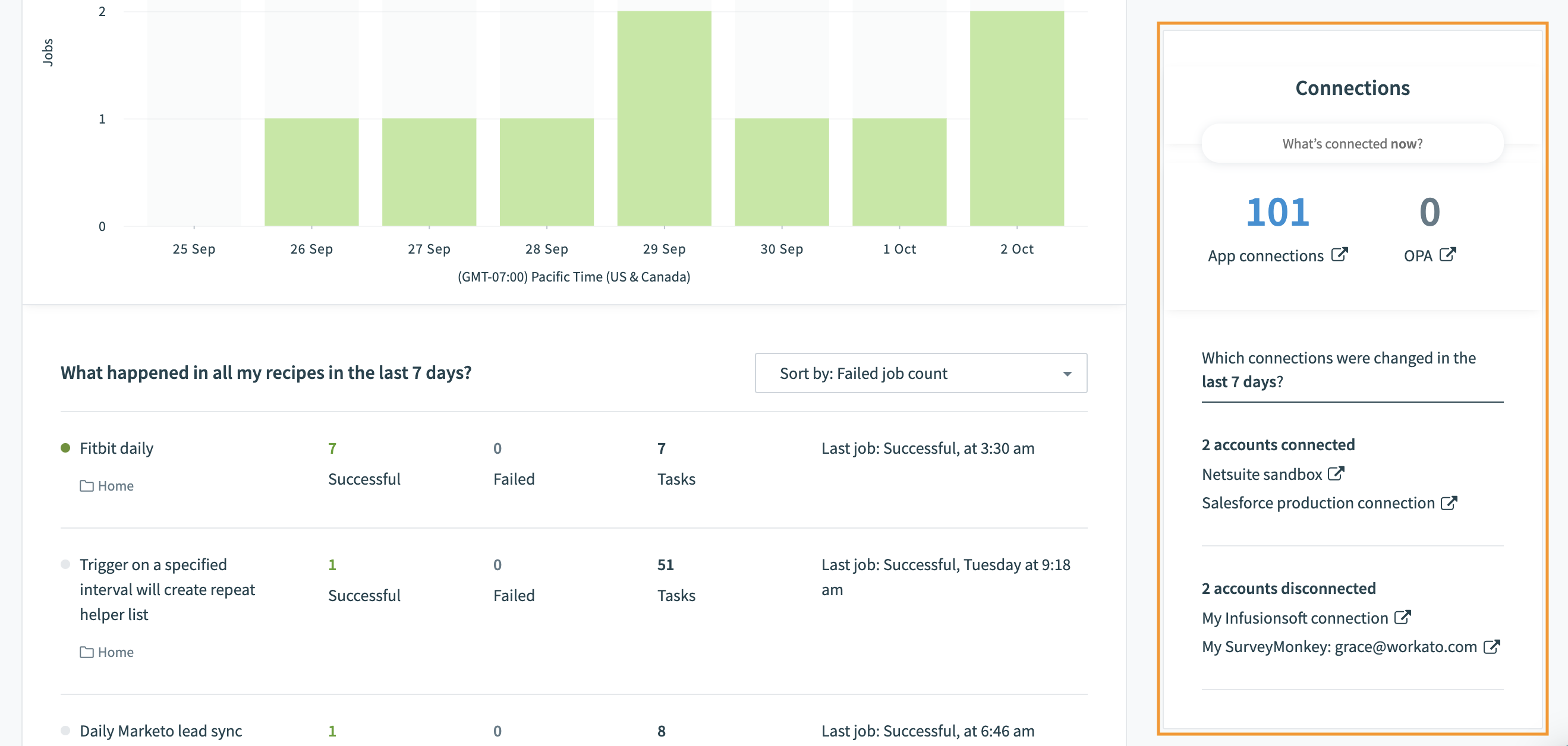Toggle the green status dot for Fitbit daily

tap(65, 447)
